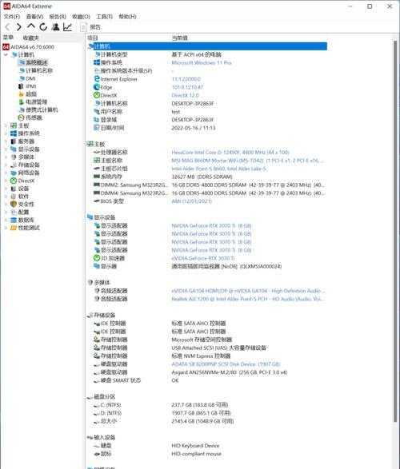This screenshot has height=469, width=400.
Task: Click the 设备 tree icon
Action: pyautogui.click(x=14, y=189)
